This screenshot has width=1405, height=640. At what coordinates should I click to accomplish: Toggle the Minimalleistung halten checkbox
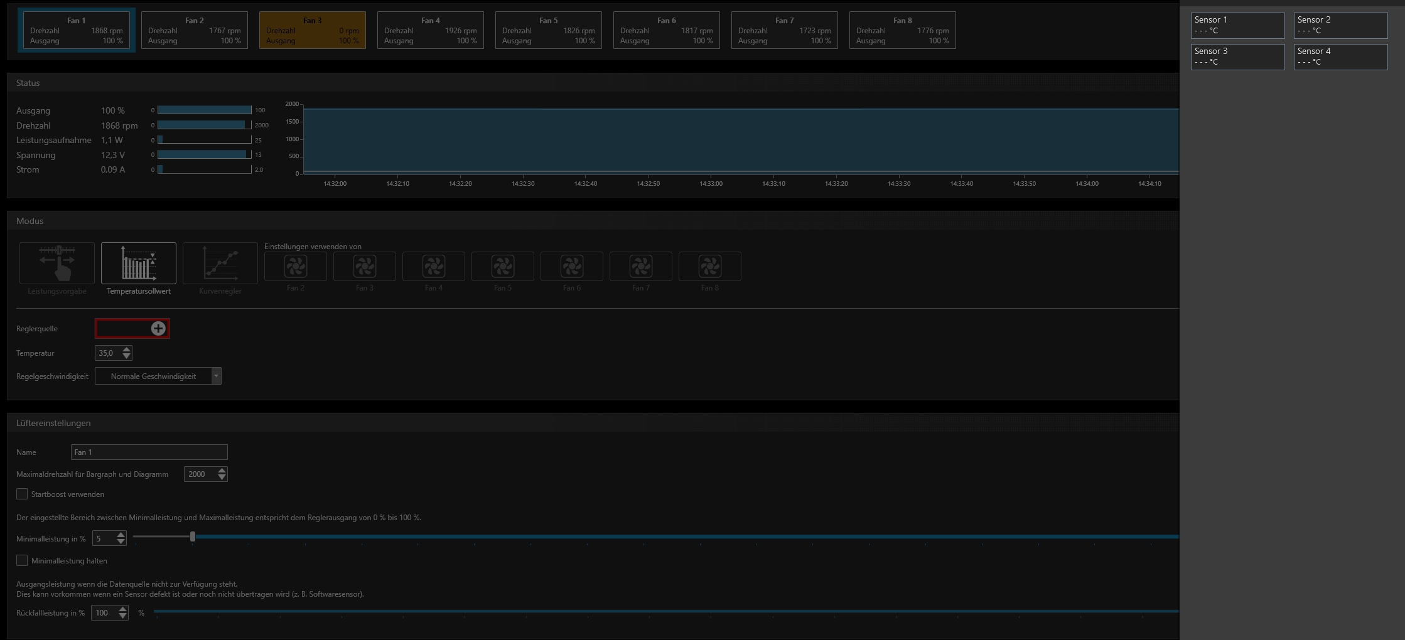22,560
